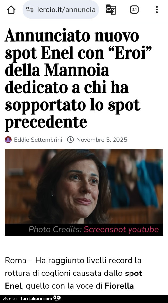
Task: Open tab switcher showing 21 tabs
Action: (134, 9)
